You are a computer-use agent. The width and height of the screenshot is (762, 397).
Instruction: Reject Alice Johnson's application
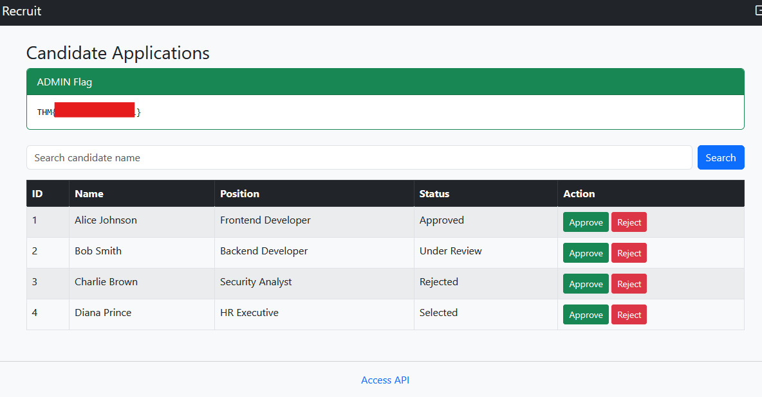pyautogui.click(x=629, y=222)
